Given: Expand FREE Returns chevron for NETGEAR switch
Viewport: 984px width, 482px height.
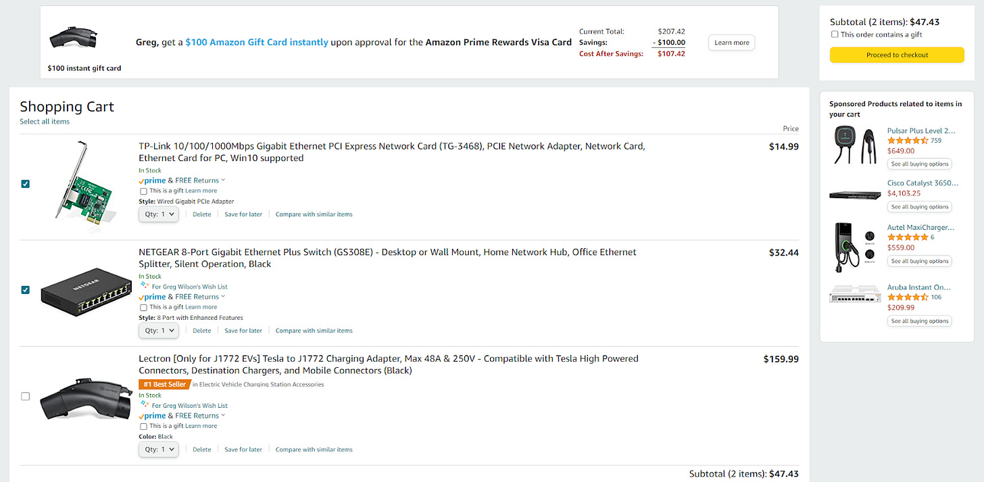Looking at the screenshot, I should pyautogui.click(x=223, y=297).
